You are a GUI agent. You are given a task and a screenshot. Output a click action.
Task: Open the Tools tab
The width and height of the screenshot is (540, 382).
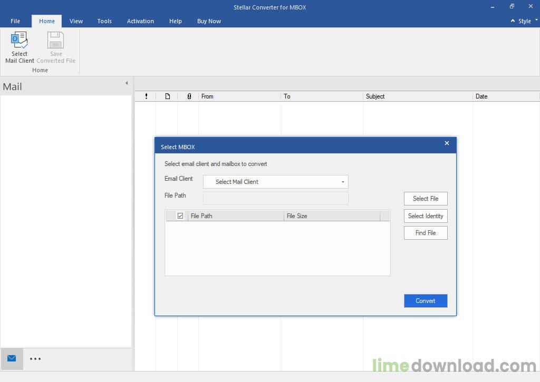104,21
